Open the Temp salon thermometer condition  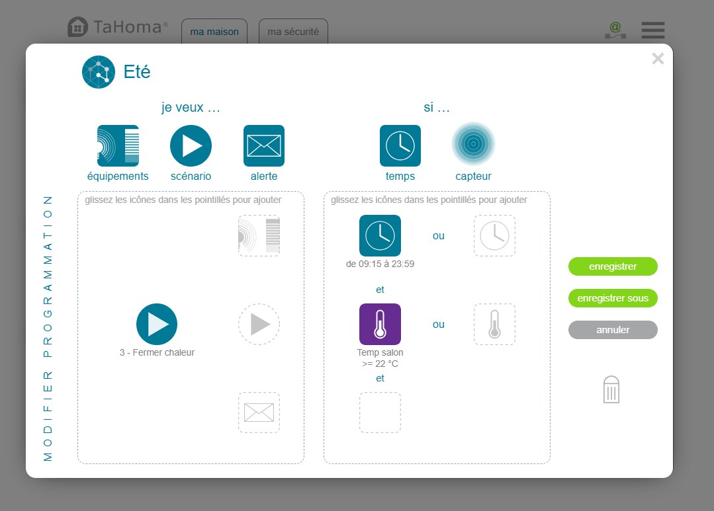click(x=380, y=324)
